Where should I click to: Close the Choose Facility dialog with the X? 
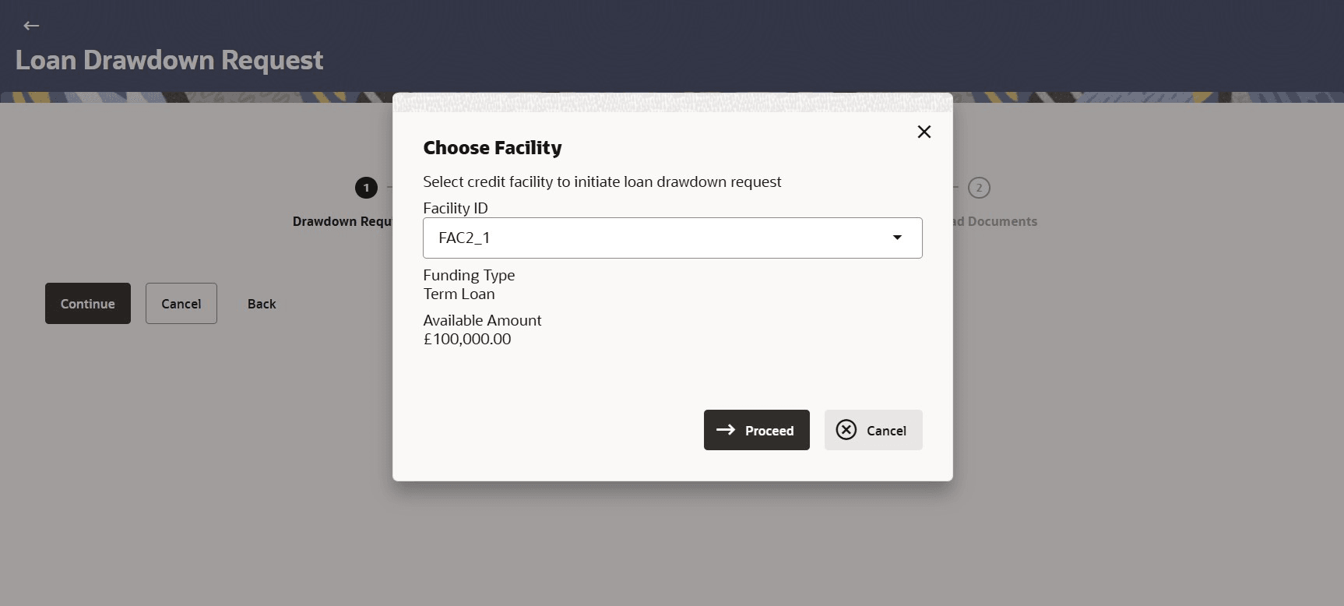coord(924,132)
